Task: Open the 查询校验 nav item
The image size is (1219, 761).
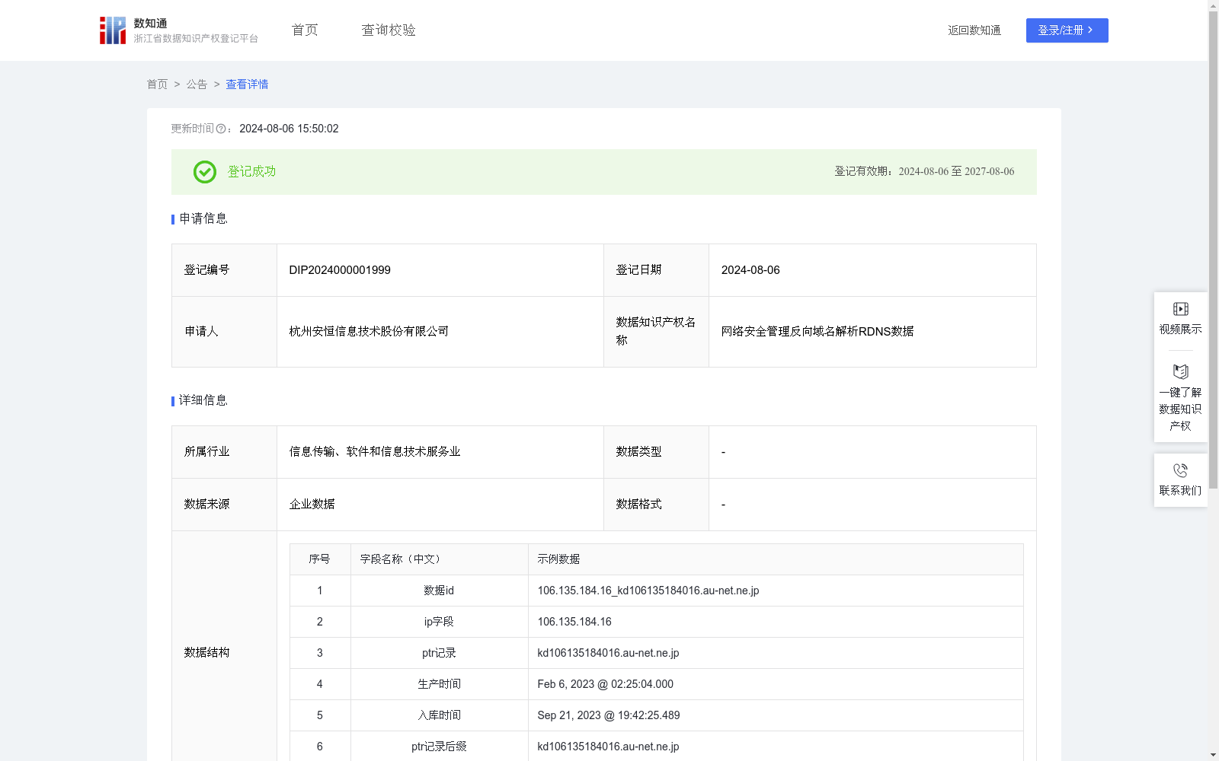Action: [389, 30]
